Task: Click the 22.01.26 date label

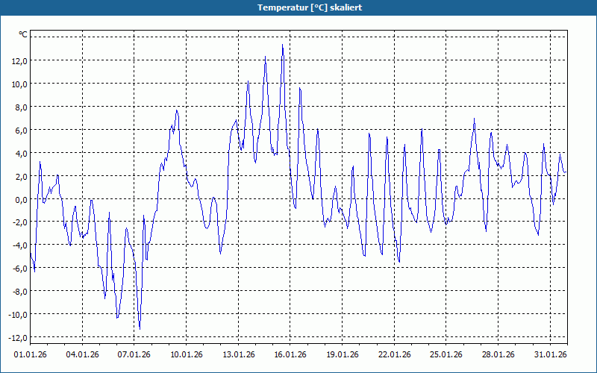Action: pyautogui.click(x=395, y=355)
